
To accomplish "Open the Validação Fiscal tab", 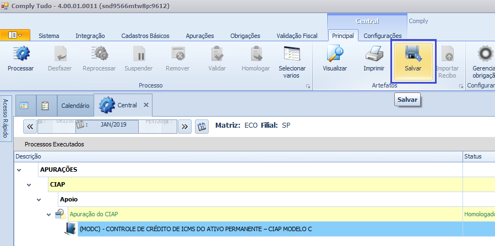I will (297, 36).
